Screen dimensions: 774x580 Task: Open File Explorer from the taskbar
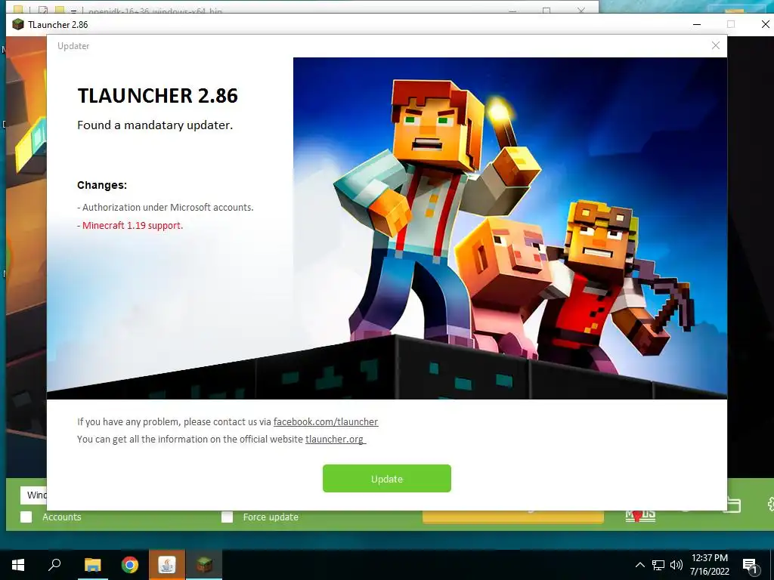point(92,565)
